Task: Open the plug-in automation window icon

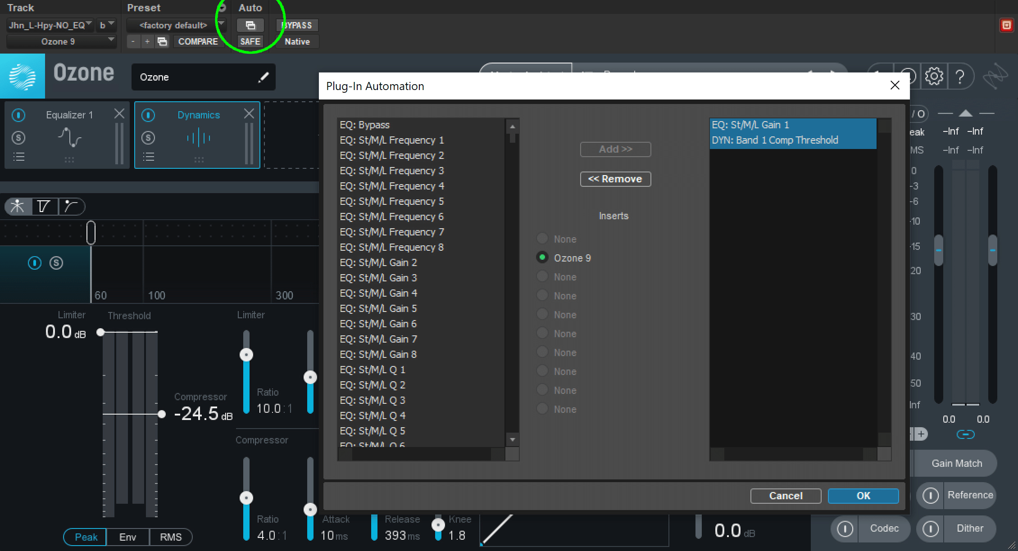Action: click(250, 25)
